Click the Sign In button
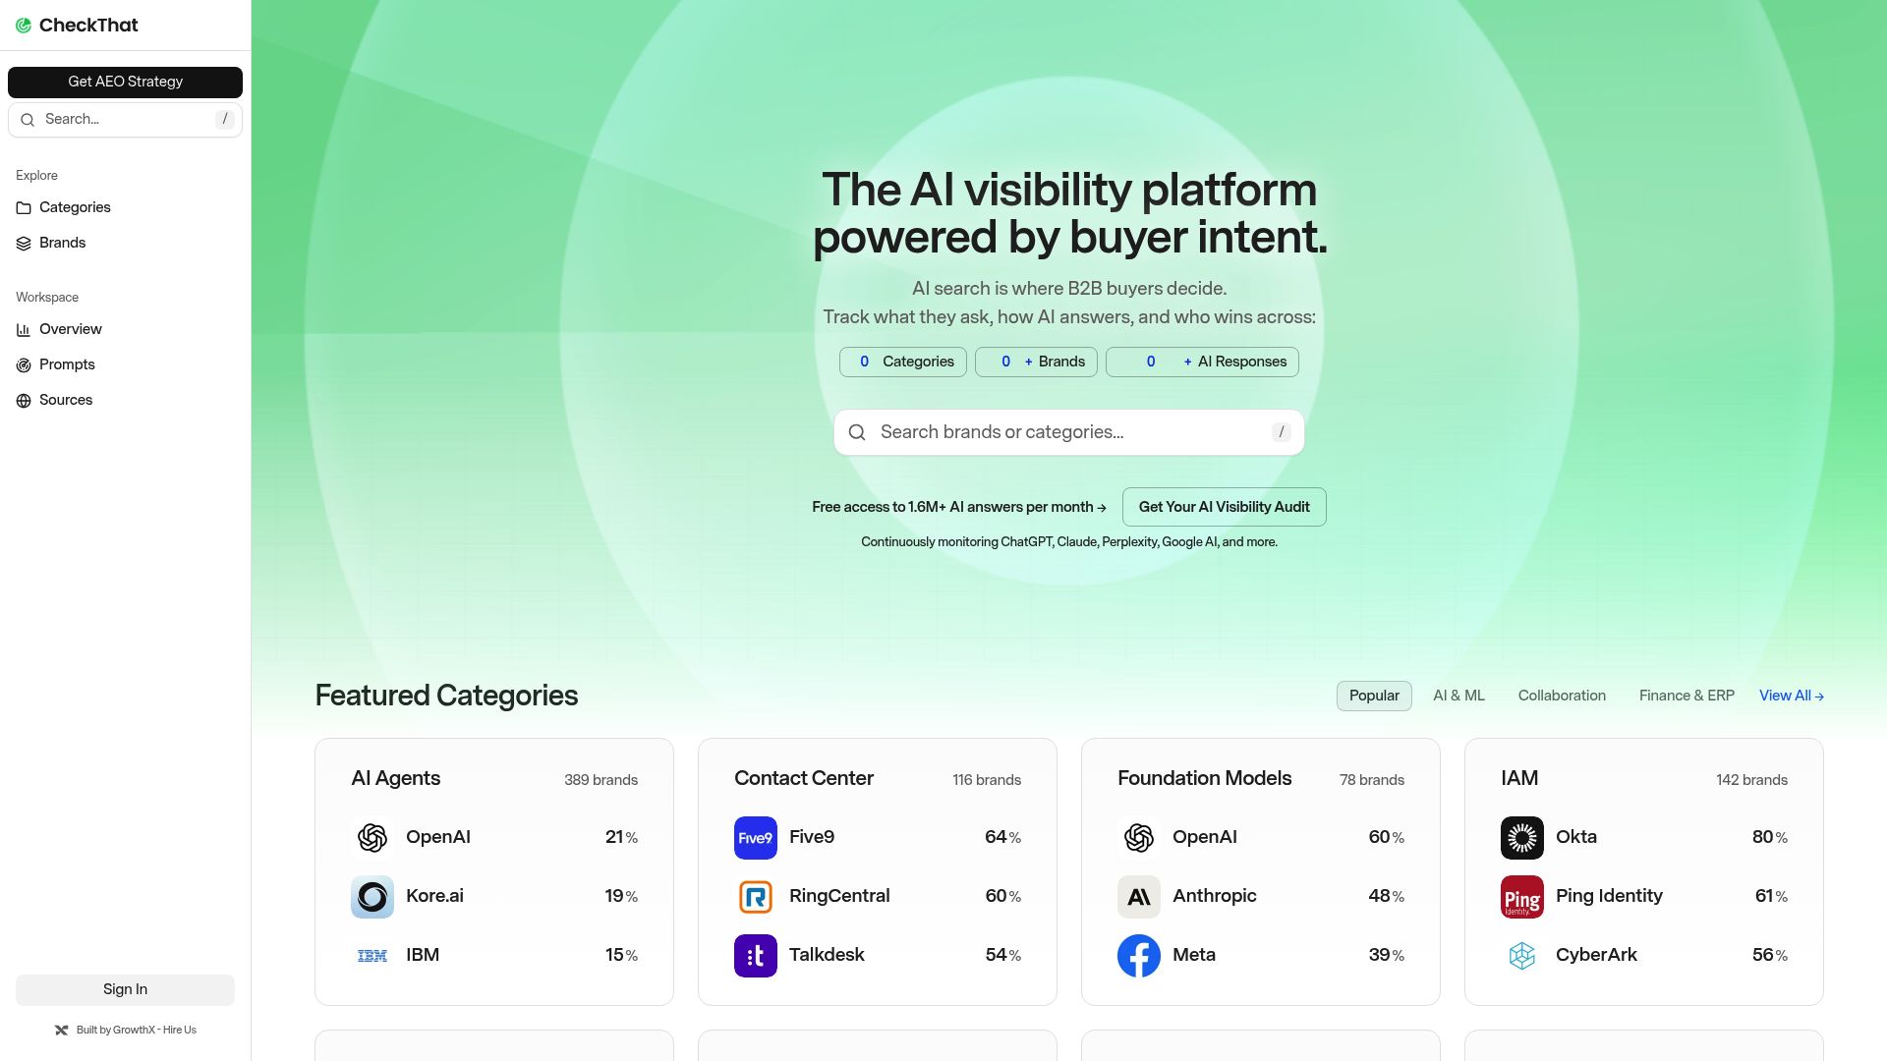The width and height of the screenshot is (1887, 1061). [125, 989]
